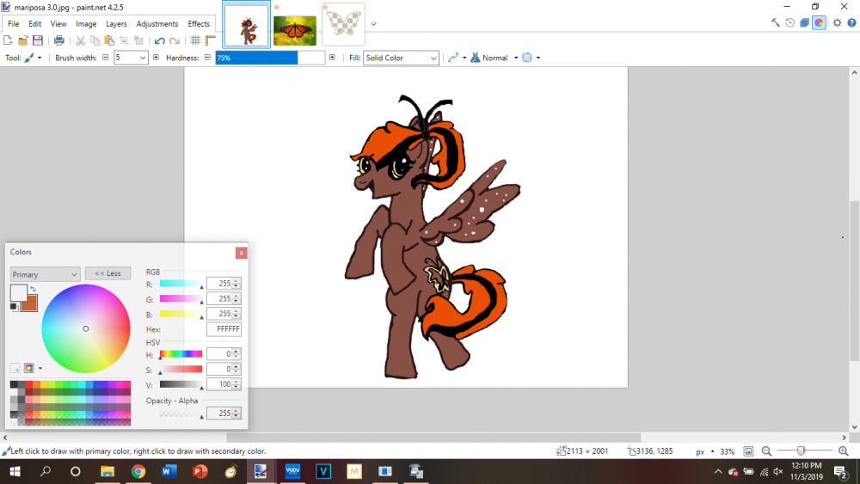Click the Hardness 75% slider bar

pos(270,58)
